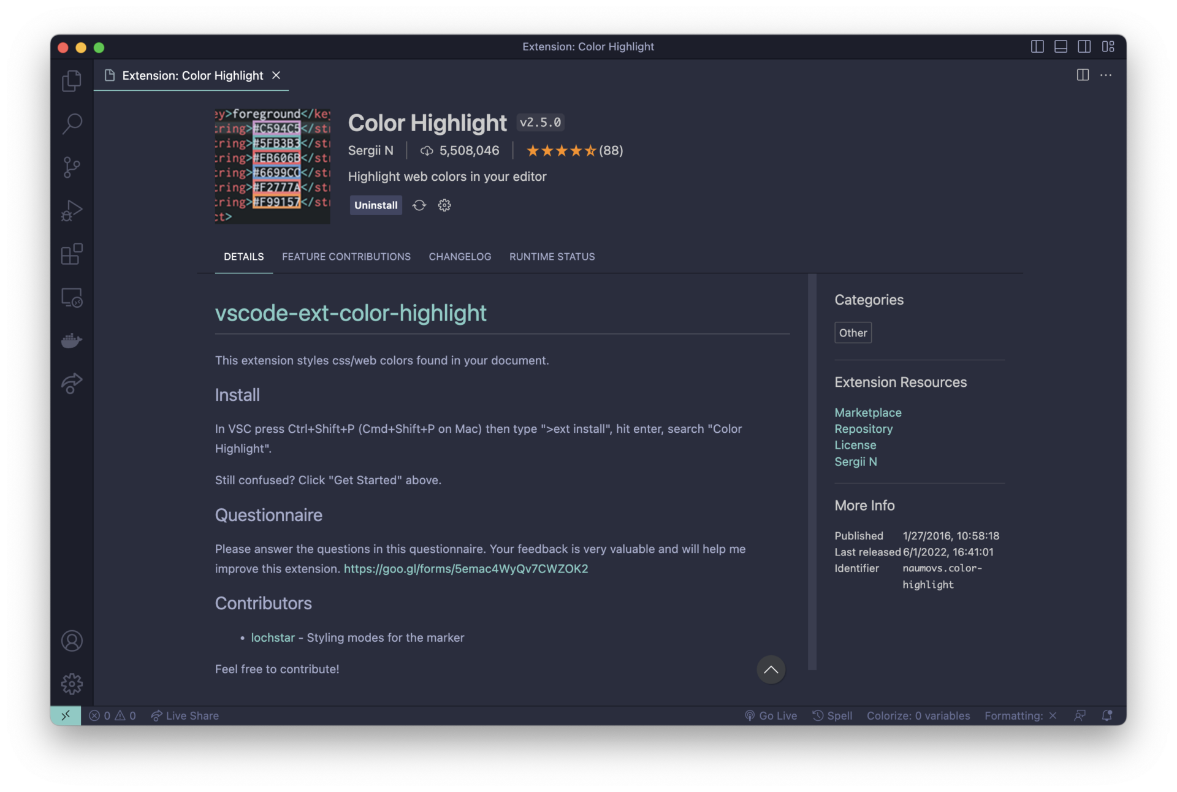Click the version badge v2.5.0

point(540,123)
